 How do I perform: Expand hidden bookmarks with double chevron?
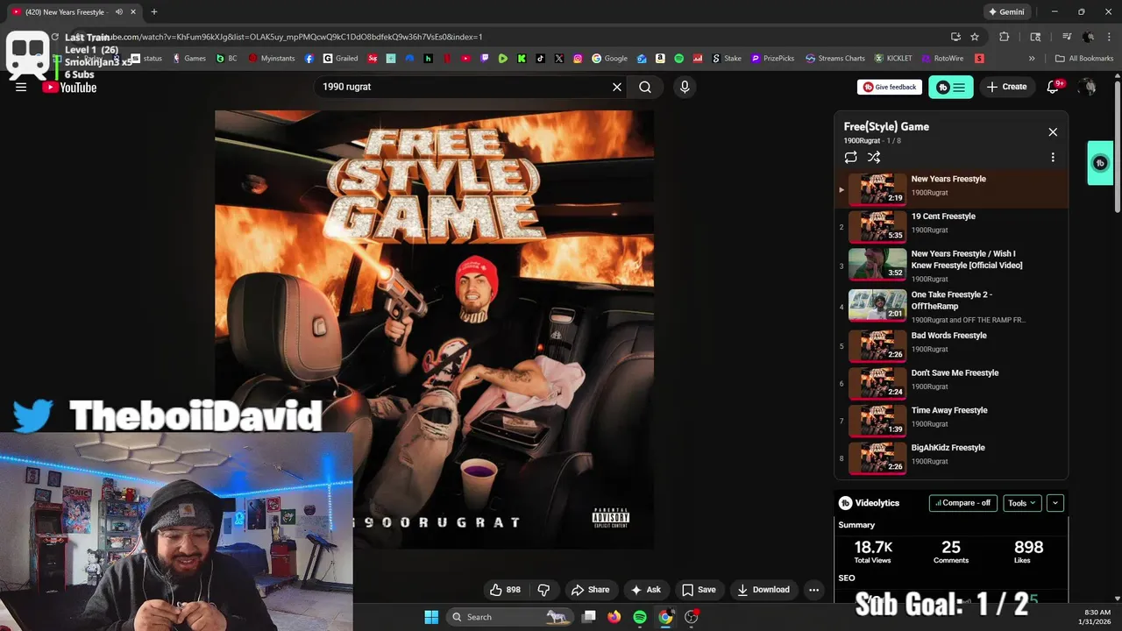pos(1032,59)
